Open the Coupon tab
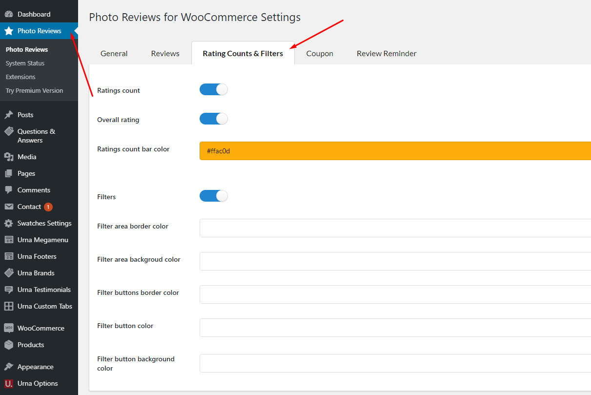Image resolution: width=591 pixels, height=395 pixels. [320, 53]
